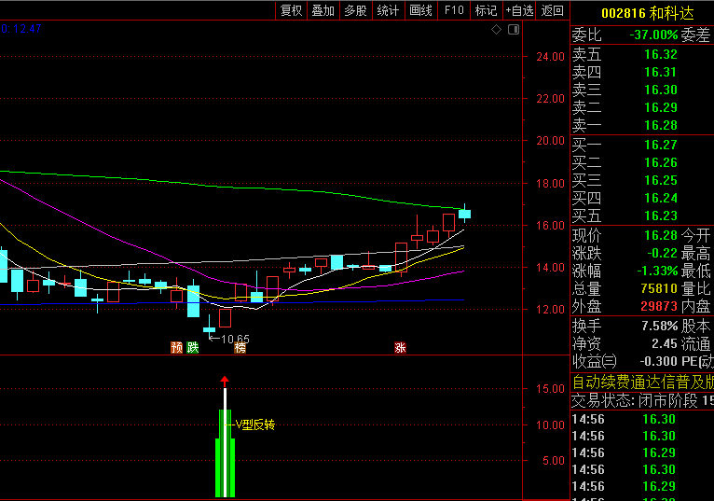Click 外盘 value 29873
This screenshot has width=714, height=501.
pos(659,307)
